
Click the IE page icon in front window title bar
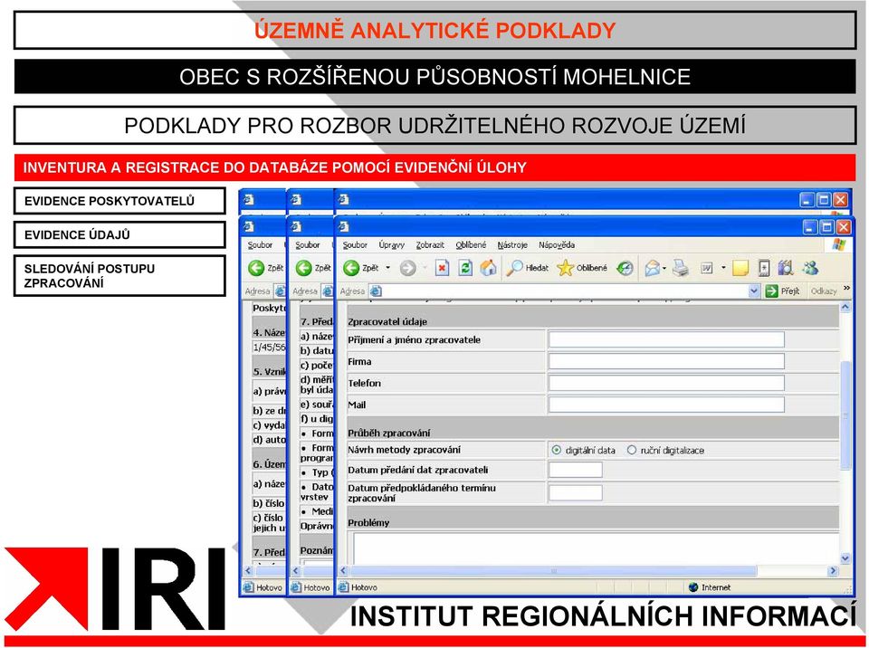[x=344, y=226]
